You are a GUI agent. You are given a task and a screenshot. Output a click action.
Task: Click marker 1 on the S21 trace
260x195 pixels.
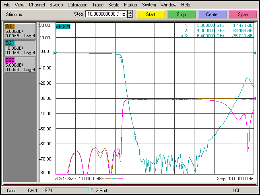121,58
